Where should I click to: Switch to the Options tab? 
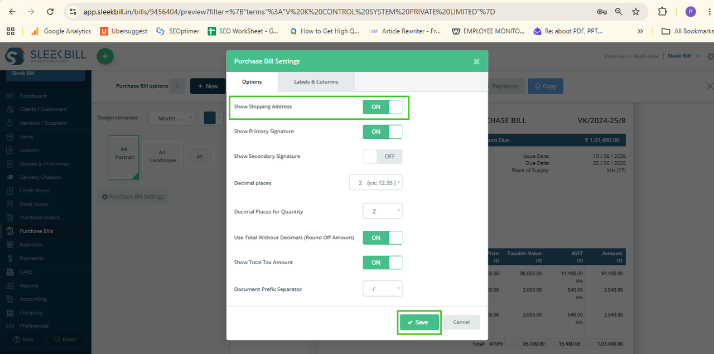pos(252,82)
